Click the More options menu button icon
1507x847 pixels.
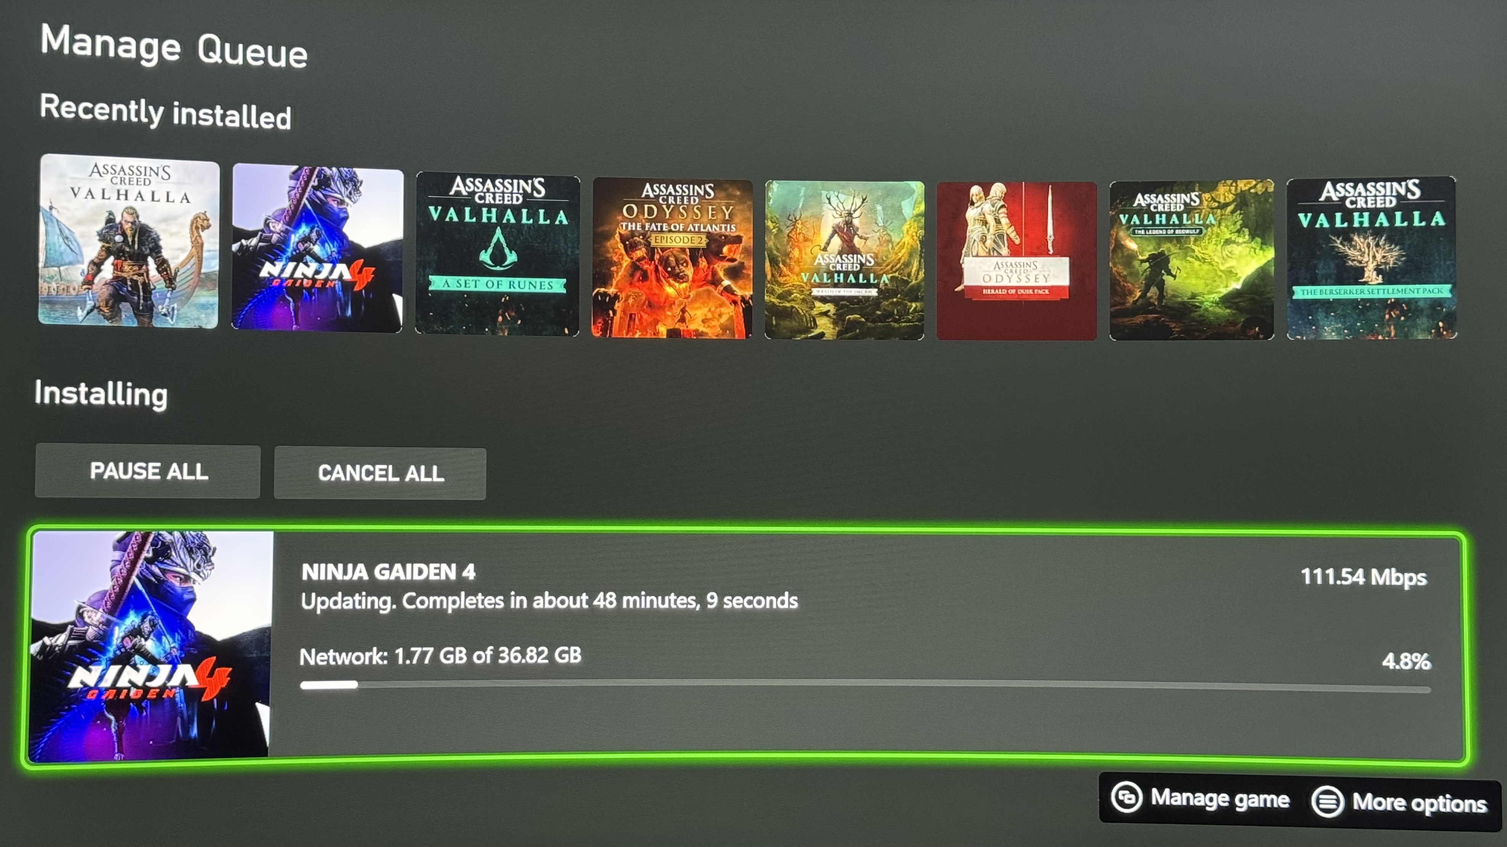point(1327,801)
